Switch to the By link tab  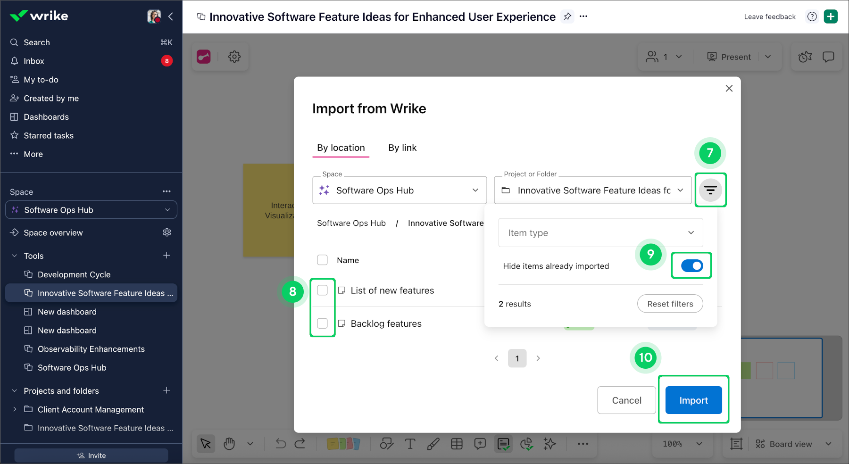(402, 148)
